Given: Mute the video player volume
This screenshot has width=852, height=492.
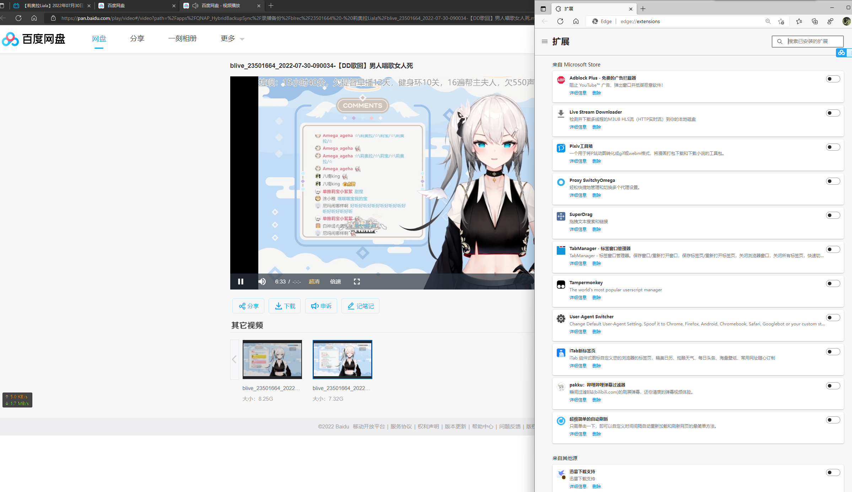Looking at the screenshot, I should point(262,281).
